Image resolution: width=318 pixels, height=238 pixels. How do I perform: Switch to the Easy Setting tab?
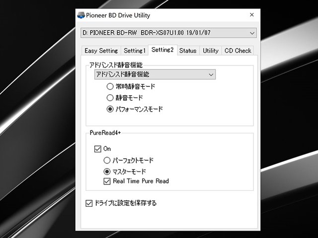101,51
